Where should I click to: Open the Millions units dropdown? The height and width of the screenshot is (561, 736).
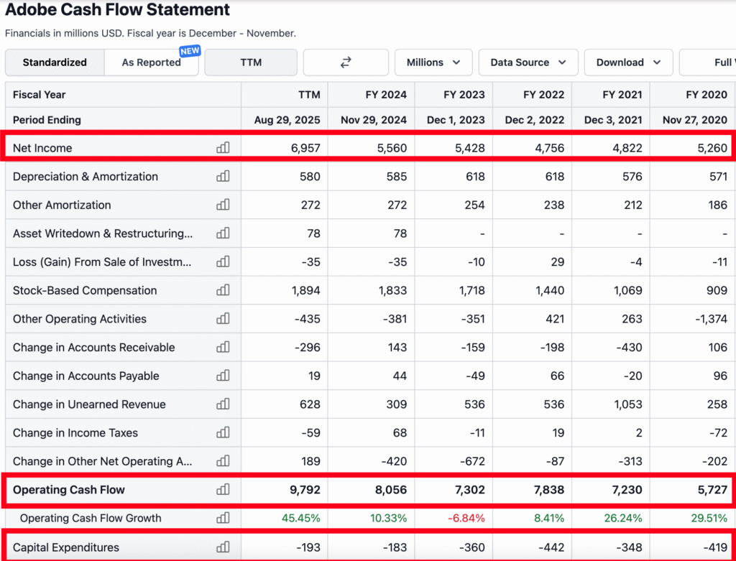tap(433, 62)
